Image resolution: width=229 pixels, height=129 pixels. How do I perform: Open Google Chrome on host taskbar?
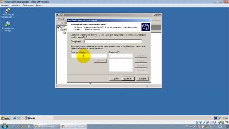pos(21,126)
